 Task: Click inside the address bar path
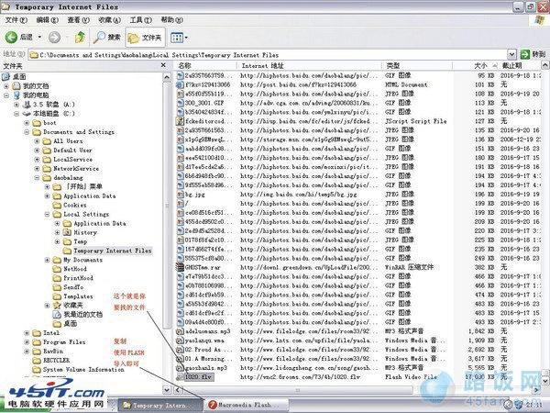pos(268,55)
